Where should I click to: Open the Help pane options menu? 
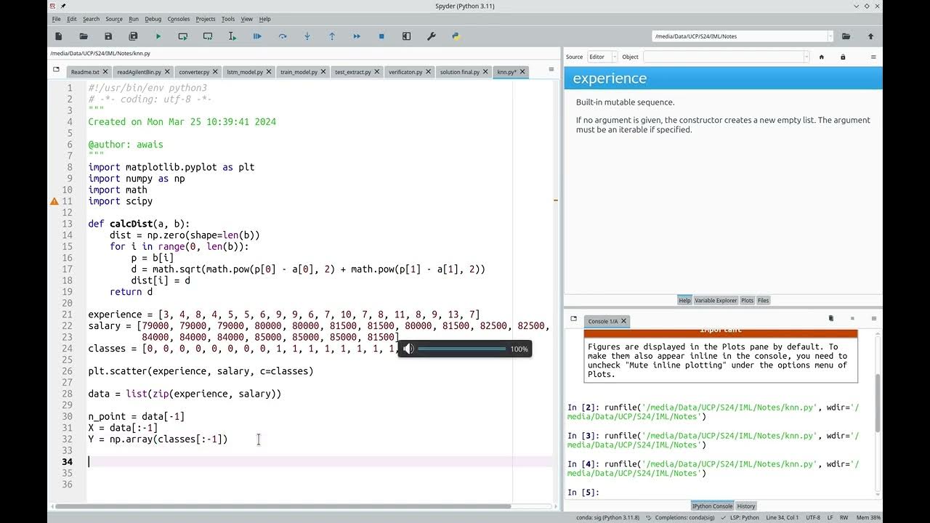[873, 57]
